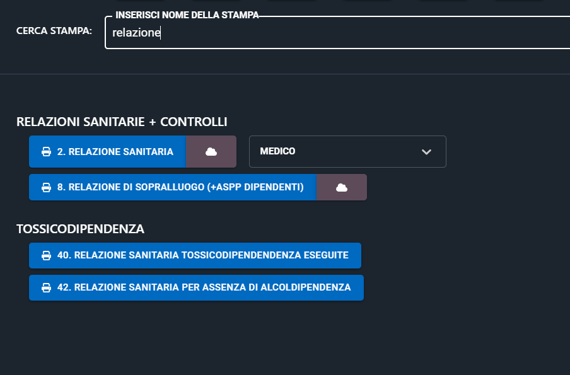The height and width of the screenshot is (375, 570).
Task: Click printer icon of Relazione di Sopralluogo
Action: coord(46,187)
